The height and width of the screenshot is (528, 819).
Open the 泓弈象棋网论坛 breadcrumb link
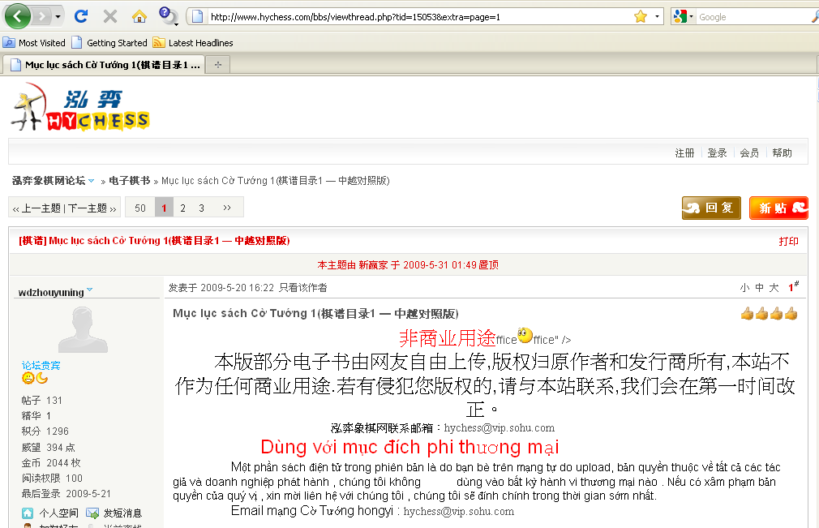coord(49,181)
